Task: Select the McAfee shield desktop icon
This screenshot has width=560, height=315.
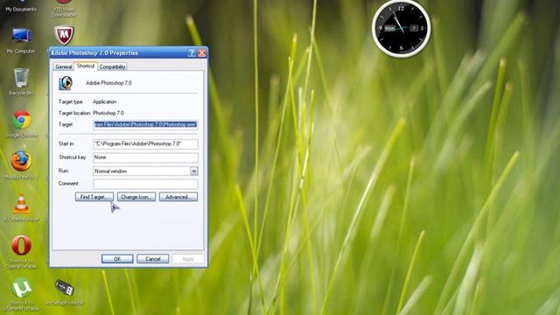Action: pyautogui.click(x=64, y=35)
